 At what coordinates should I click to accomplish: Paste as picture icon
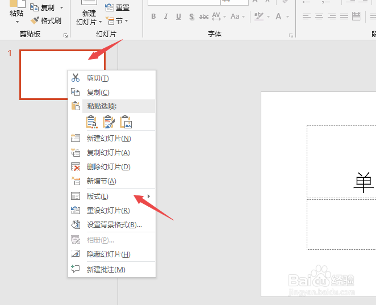click(x=126, y=122)
